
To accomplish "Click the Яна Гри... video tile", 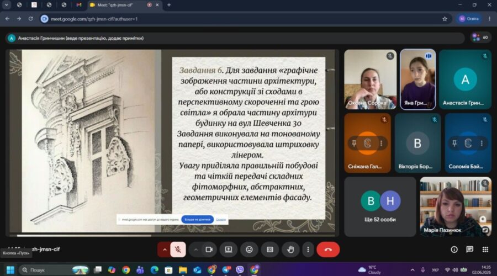I will 418,79.
